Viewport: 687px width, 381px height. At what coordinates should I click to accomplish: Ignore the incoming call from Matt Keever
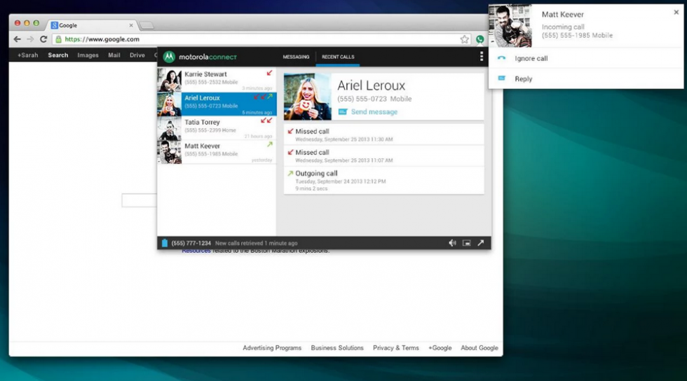(531, 59)
